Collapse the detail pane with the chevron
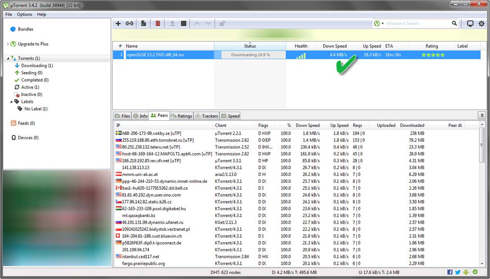The height and width of the screenshot is (279, 490). pos(482,115)
